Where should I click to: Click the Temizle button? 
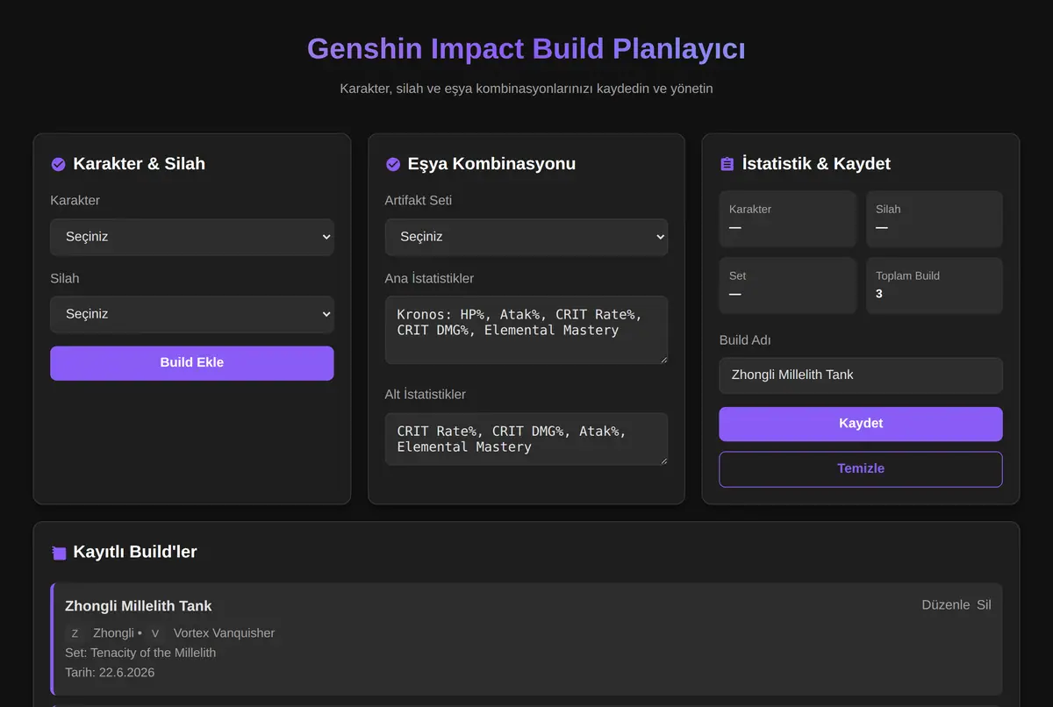pyautogui.click(x=861, y=469)
